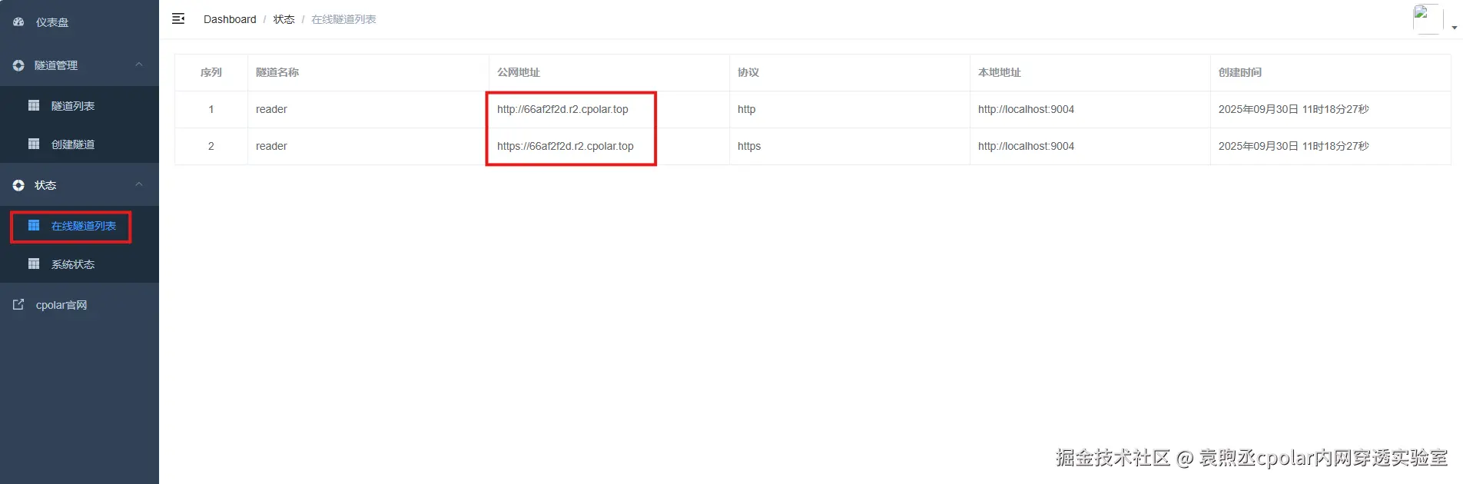Go to Dashboard breadcrumb link

(230, 19)
